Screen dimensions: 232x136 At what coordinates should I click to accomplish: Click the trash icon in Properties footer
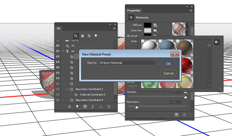(184, 115)
